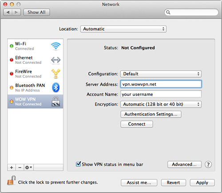The height and width of the screenshot is (193, 222).
Task: Select Bluetooth PAN service entry
Action: coord(36,87)
